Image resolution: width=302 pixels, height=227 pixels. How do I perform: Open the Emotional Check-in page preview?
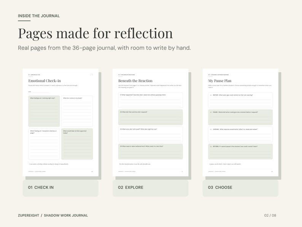tap(60, 123)
